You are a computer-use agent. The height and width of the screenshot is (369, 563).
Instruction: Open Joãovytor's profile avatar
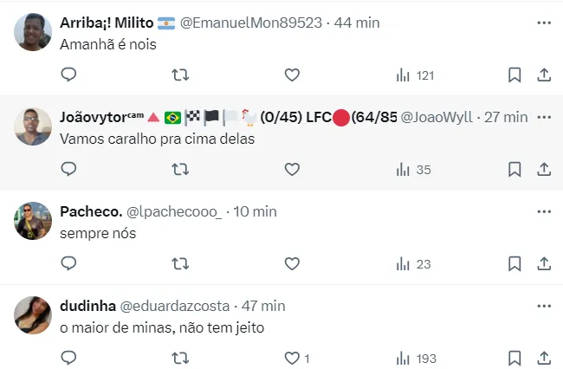33,126
